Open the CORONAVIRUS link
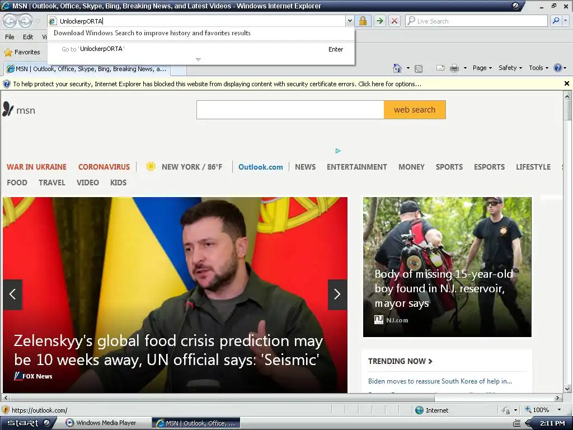Image resolution: width=573 pixels, height=430 pixels. point(104,167)
